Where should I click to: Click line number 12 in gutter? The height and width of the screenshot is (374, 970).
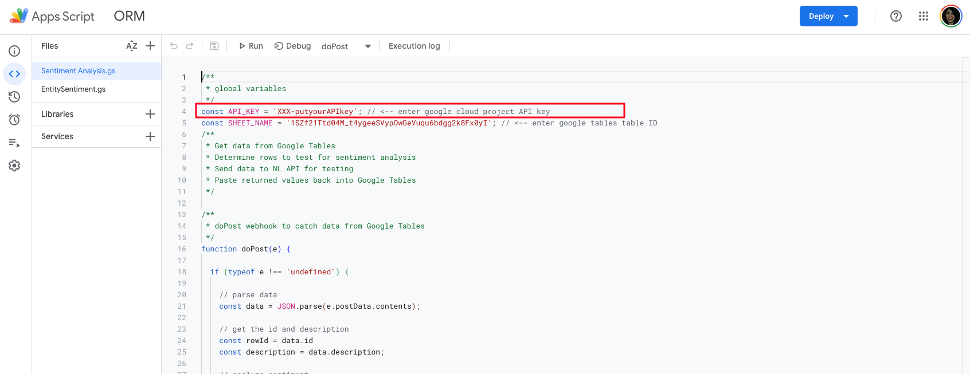tap(182, 203)
